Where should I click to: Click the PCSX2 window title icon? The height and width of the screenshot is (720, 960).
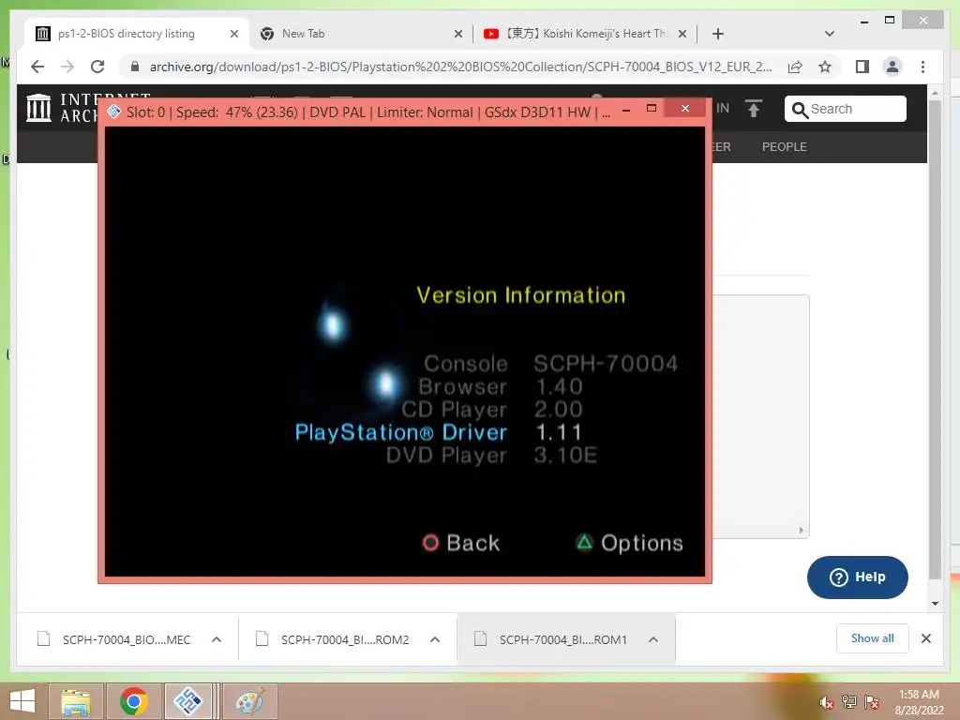click(x=113, y=112)
